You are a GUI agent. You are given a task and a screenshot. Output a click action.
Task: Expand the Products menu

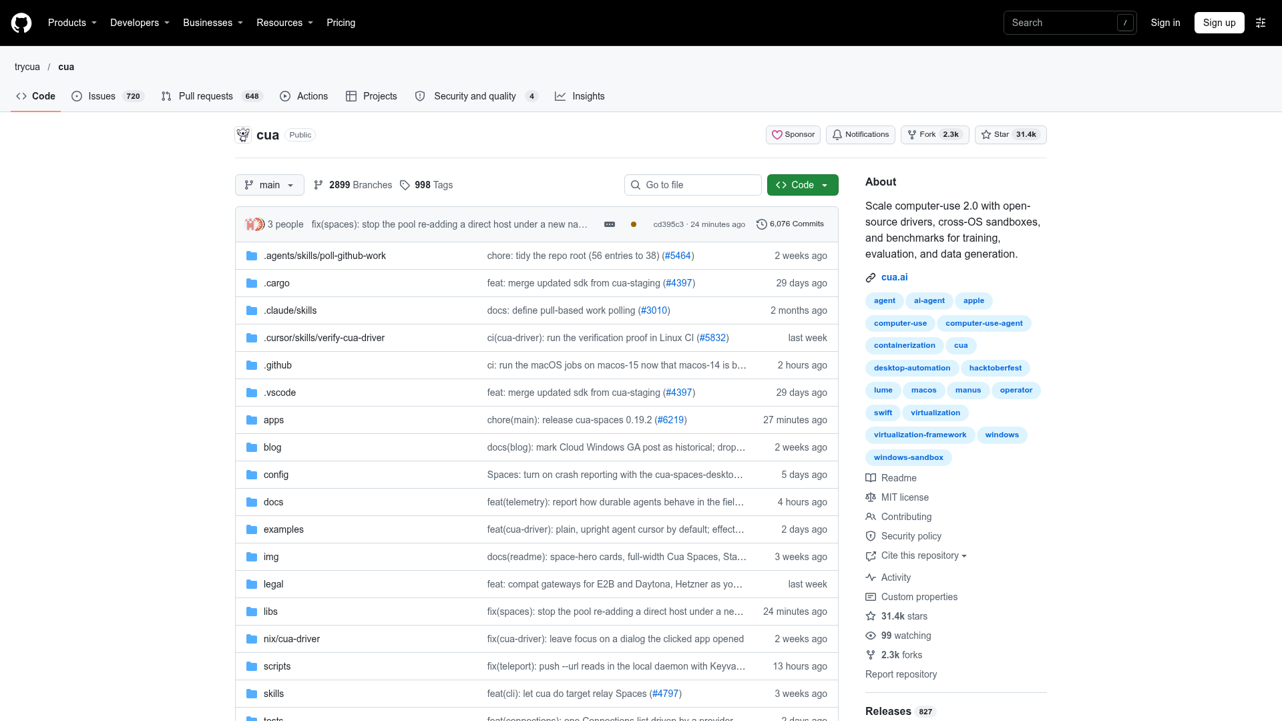[x=72, y=23]
